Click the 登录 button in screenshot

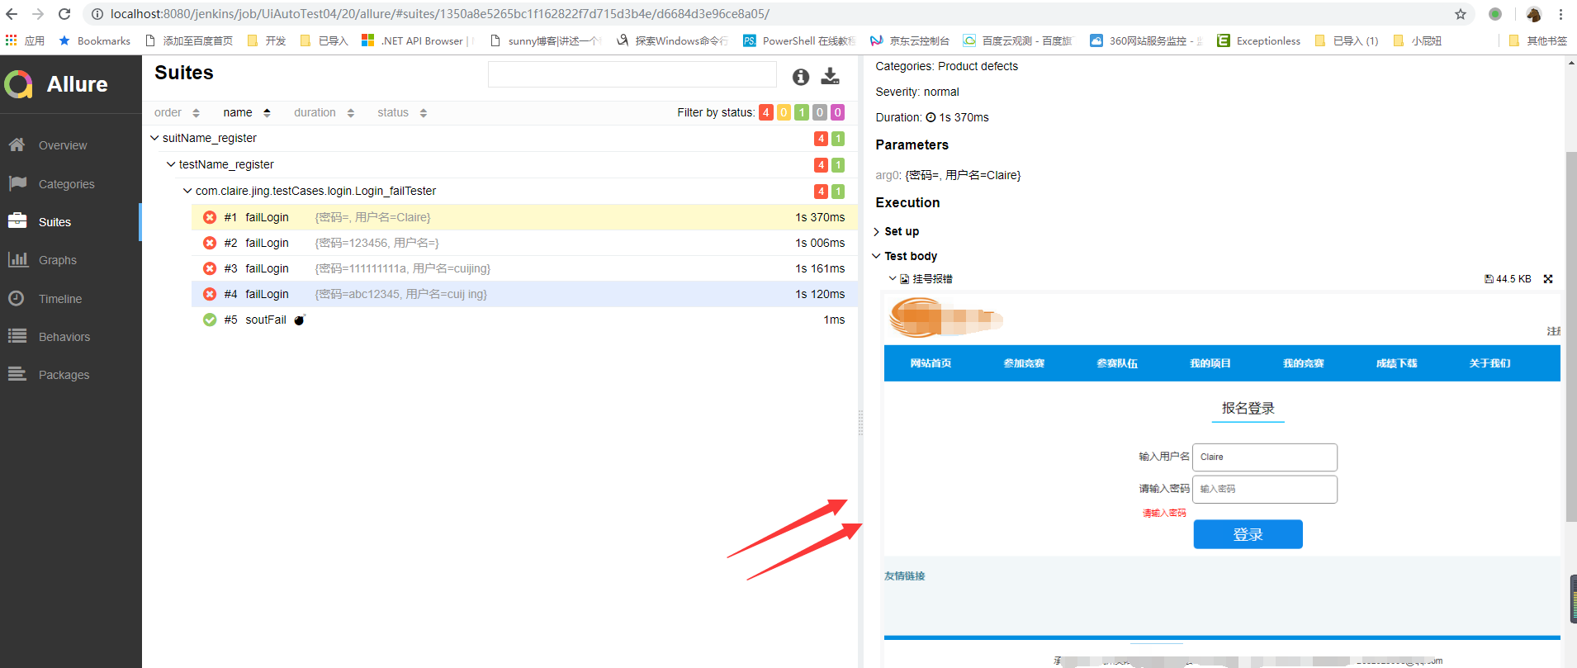click(1248, 534)
